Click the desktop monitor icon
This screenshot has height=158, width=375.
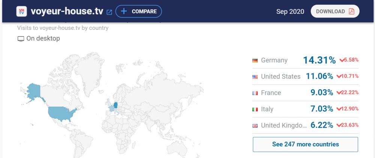[x=20, y=38]
